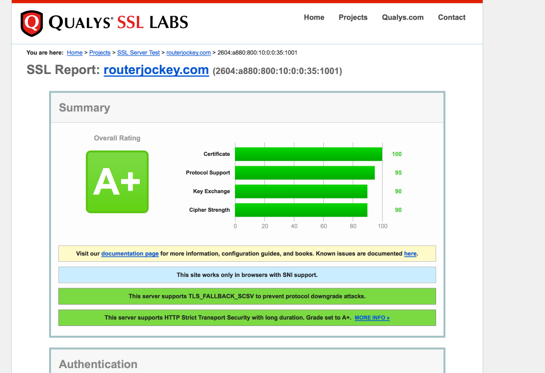The width and height of the screenshot is (545, 373).
Task: Click the Protocol Support score bar
Action: pyautogui.click(x=305, y=173)
